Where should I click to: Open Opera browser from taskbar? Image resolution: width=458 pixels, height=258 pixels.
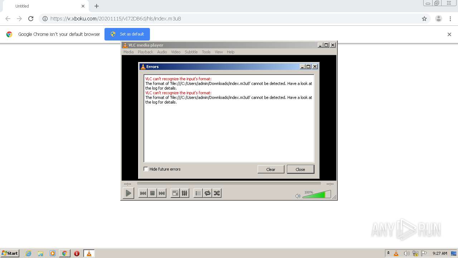77,253
